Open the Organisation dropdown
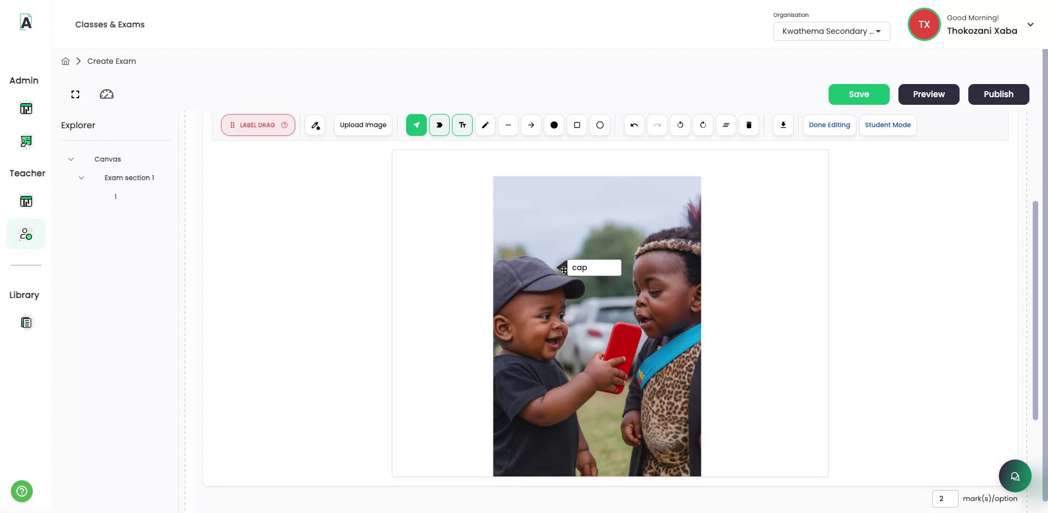This screenshot has height=513, width=1048. (831, 31)
